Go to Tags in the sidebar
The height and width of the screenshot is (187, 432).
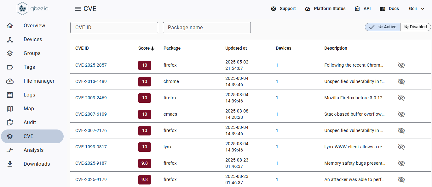(x=29, y=67)
